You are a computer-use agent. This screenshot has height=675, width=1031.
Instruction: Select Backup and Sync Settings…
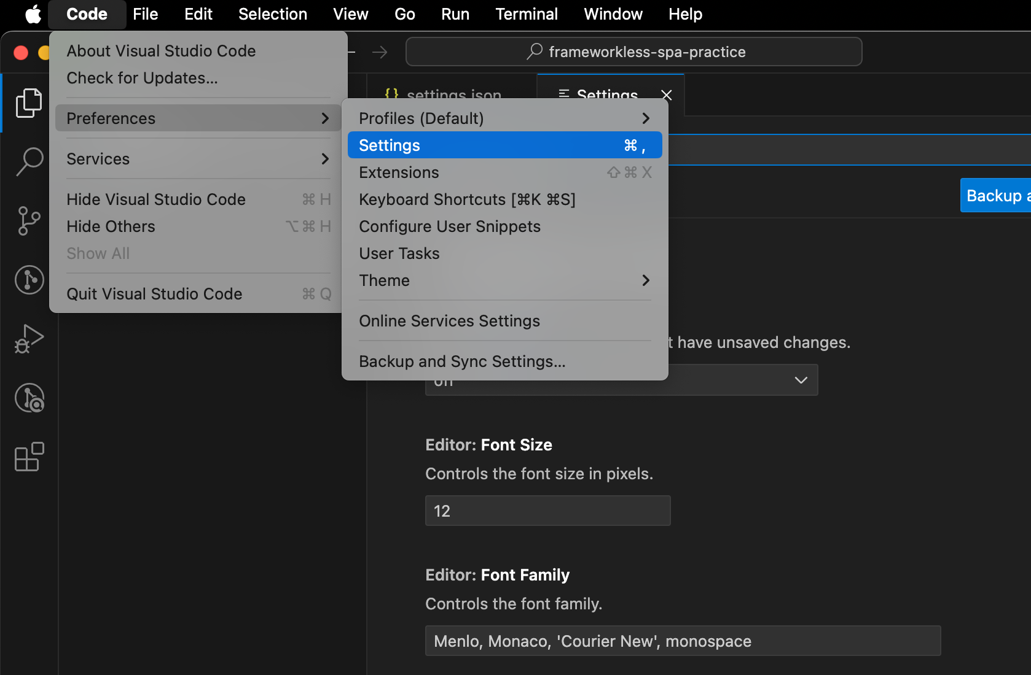[x=504, y=361]
